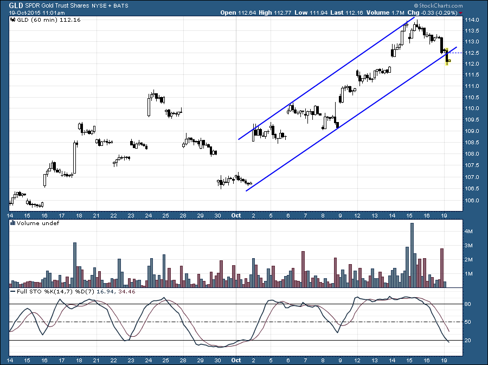Click the 4M label on volume axis
This screenshot has height=365, width=488.
[467, 231]
